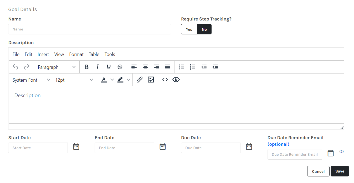
Task: Open the Insert menu
Action: tap(43, 54)
